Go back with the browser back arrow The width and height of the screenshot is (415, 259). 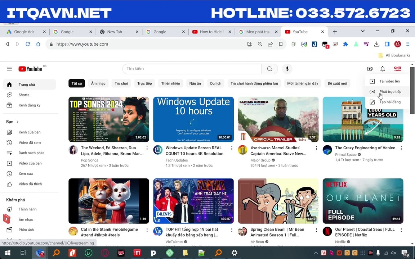pyautogui.click(x=8, y=44)
